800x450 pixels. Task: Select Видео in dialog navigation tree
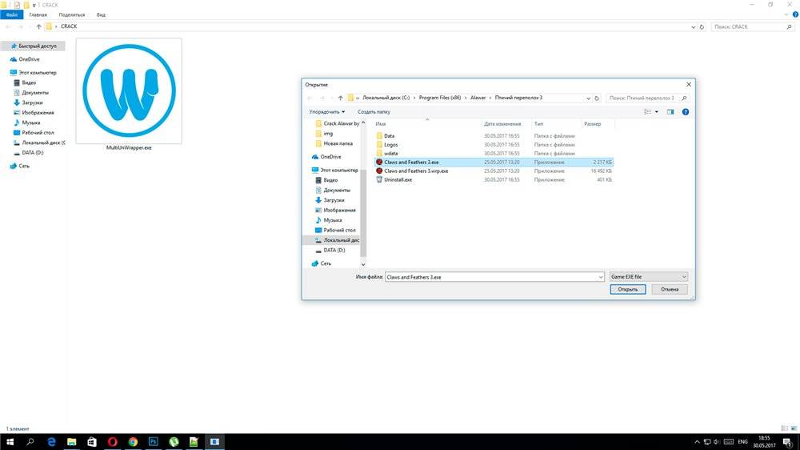[330, 180]
